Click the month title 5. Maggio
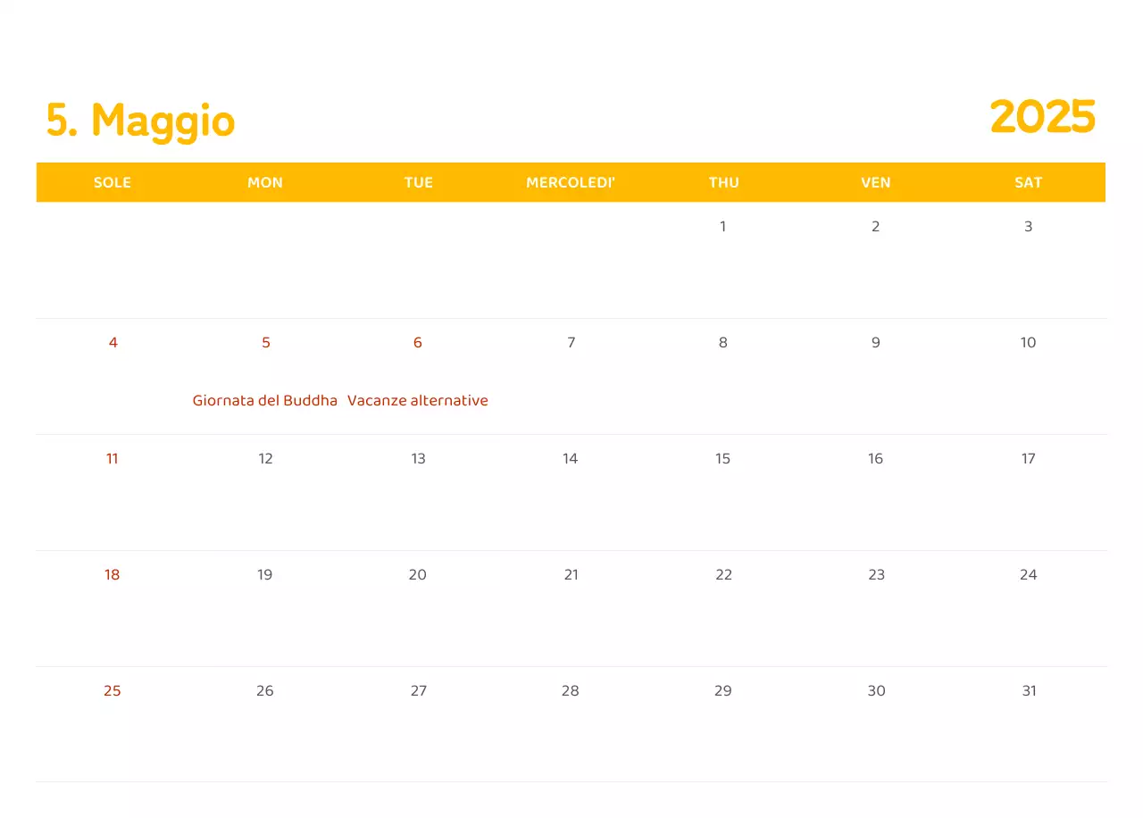 (x=139, y=121)
